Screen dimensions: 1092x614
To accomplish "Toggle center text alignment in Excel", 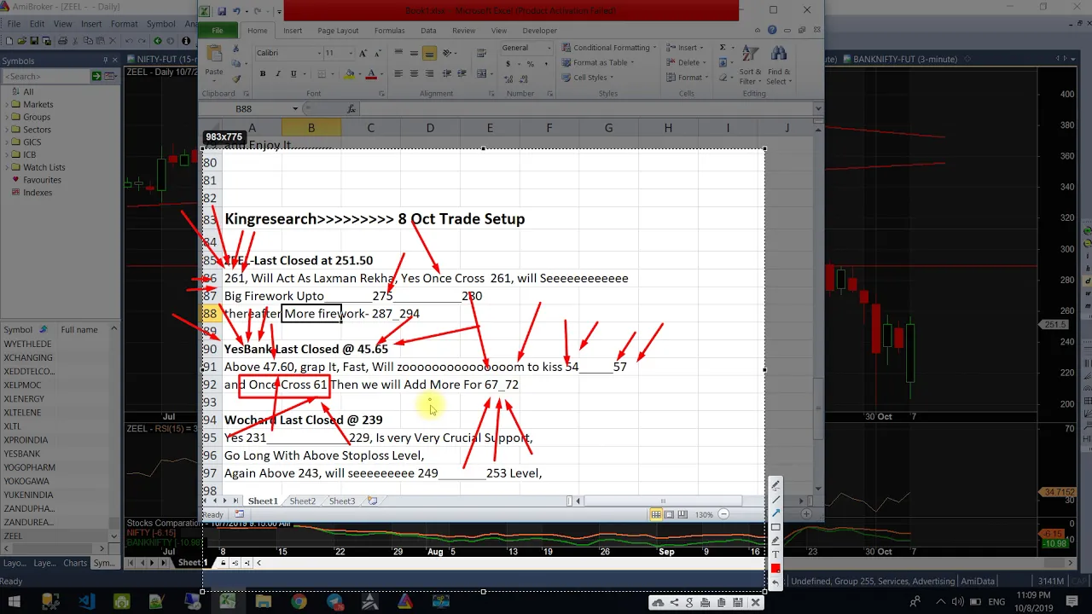I will (x=414, y=73).
